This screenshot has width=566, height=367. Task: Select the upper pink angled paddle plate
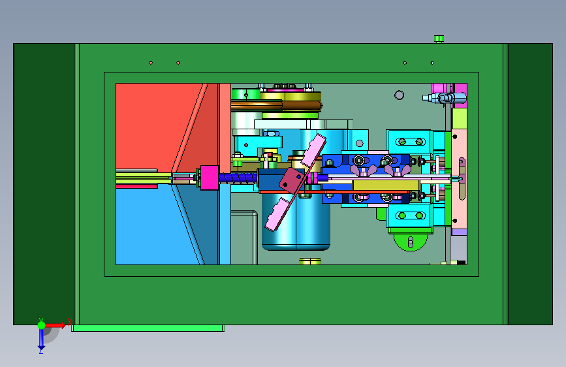point(313,150)
